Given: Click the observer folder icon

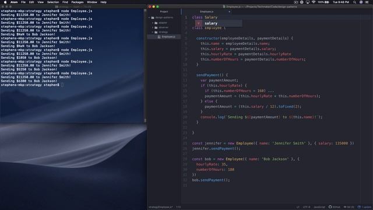Looking at the screenshot, I should (x=156, y=27).
